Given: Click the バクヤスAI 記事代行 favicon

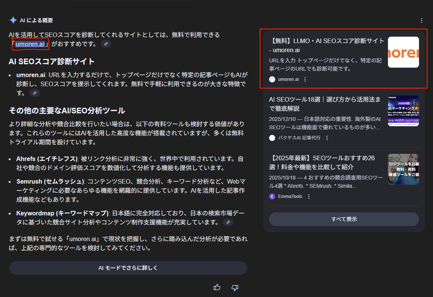Looking at the screenshot, I should 272,138.
